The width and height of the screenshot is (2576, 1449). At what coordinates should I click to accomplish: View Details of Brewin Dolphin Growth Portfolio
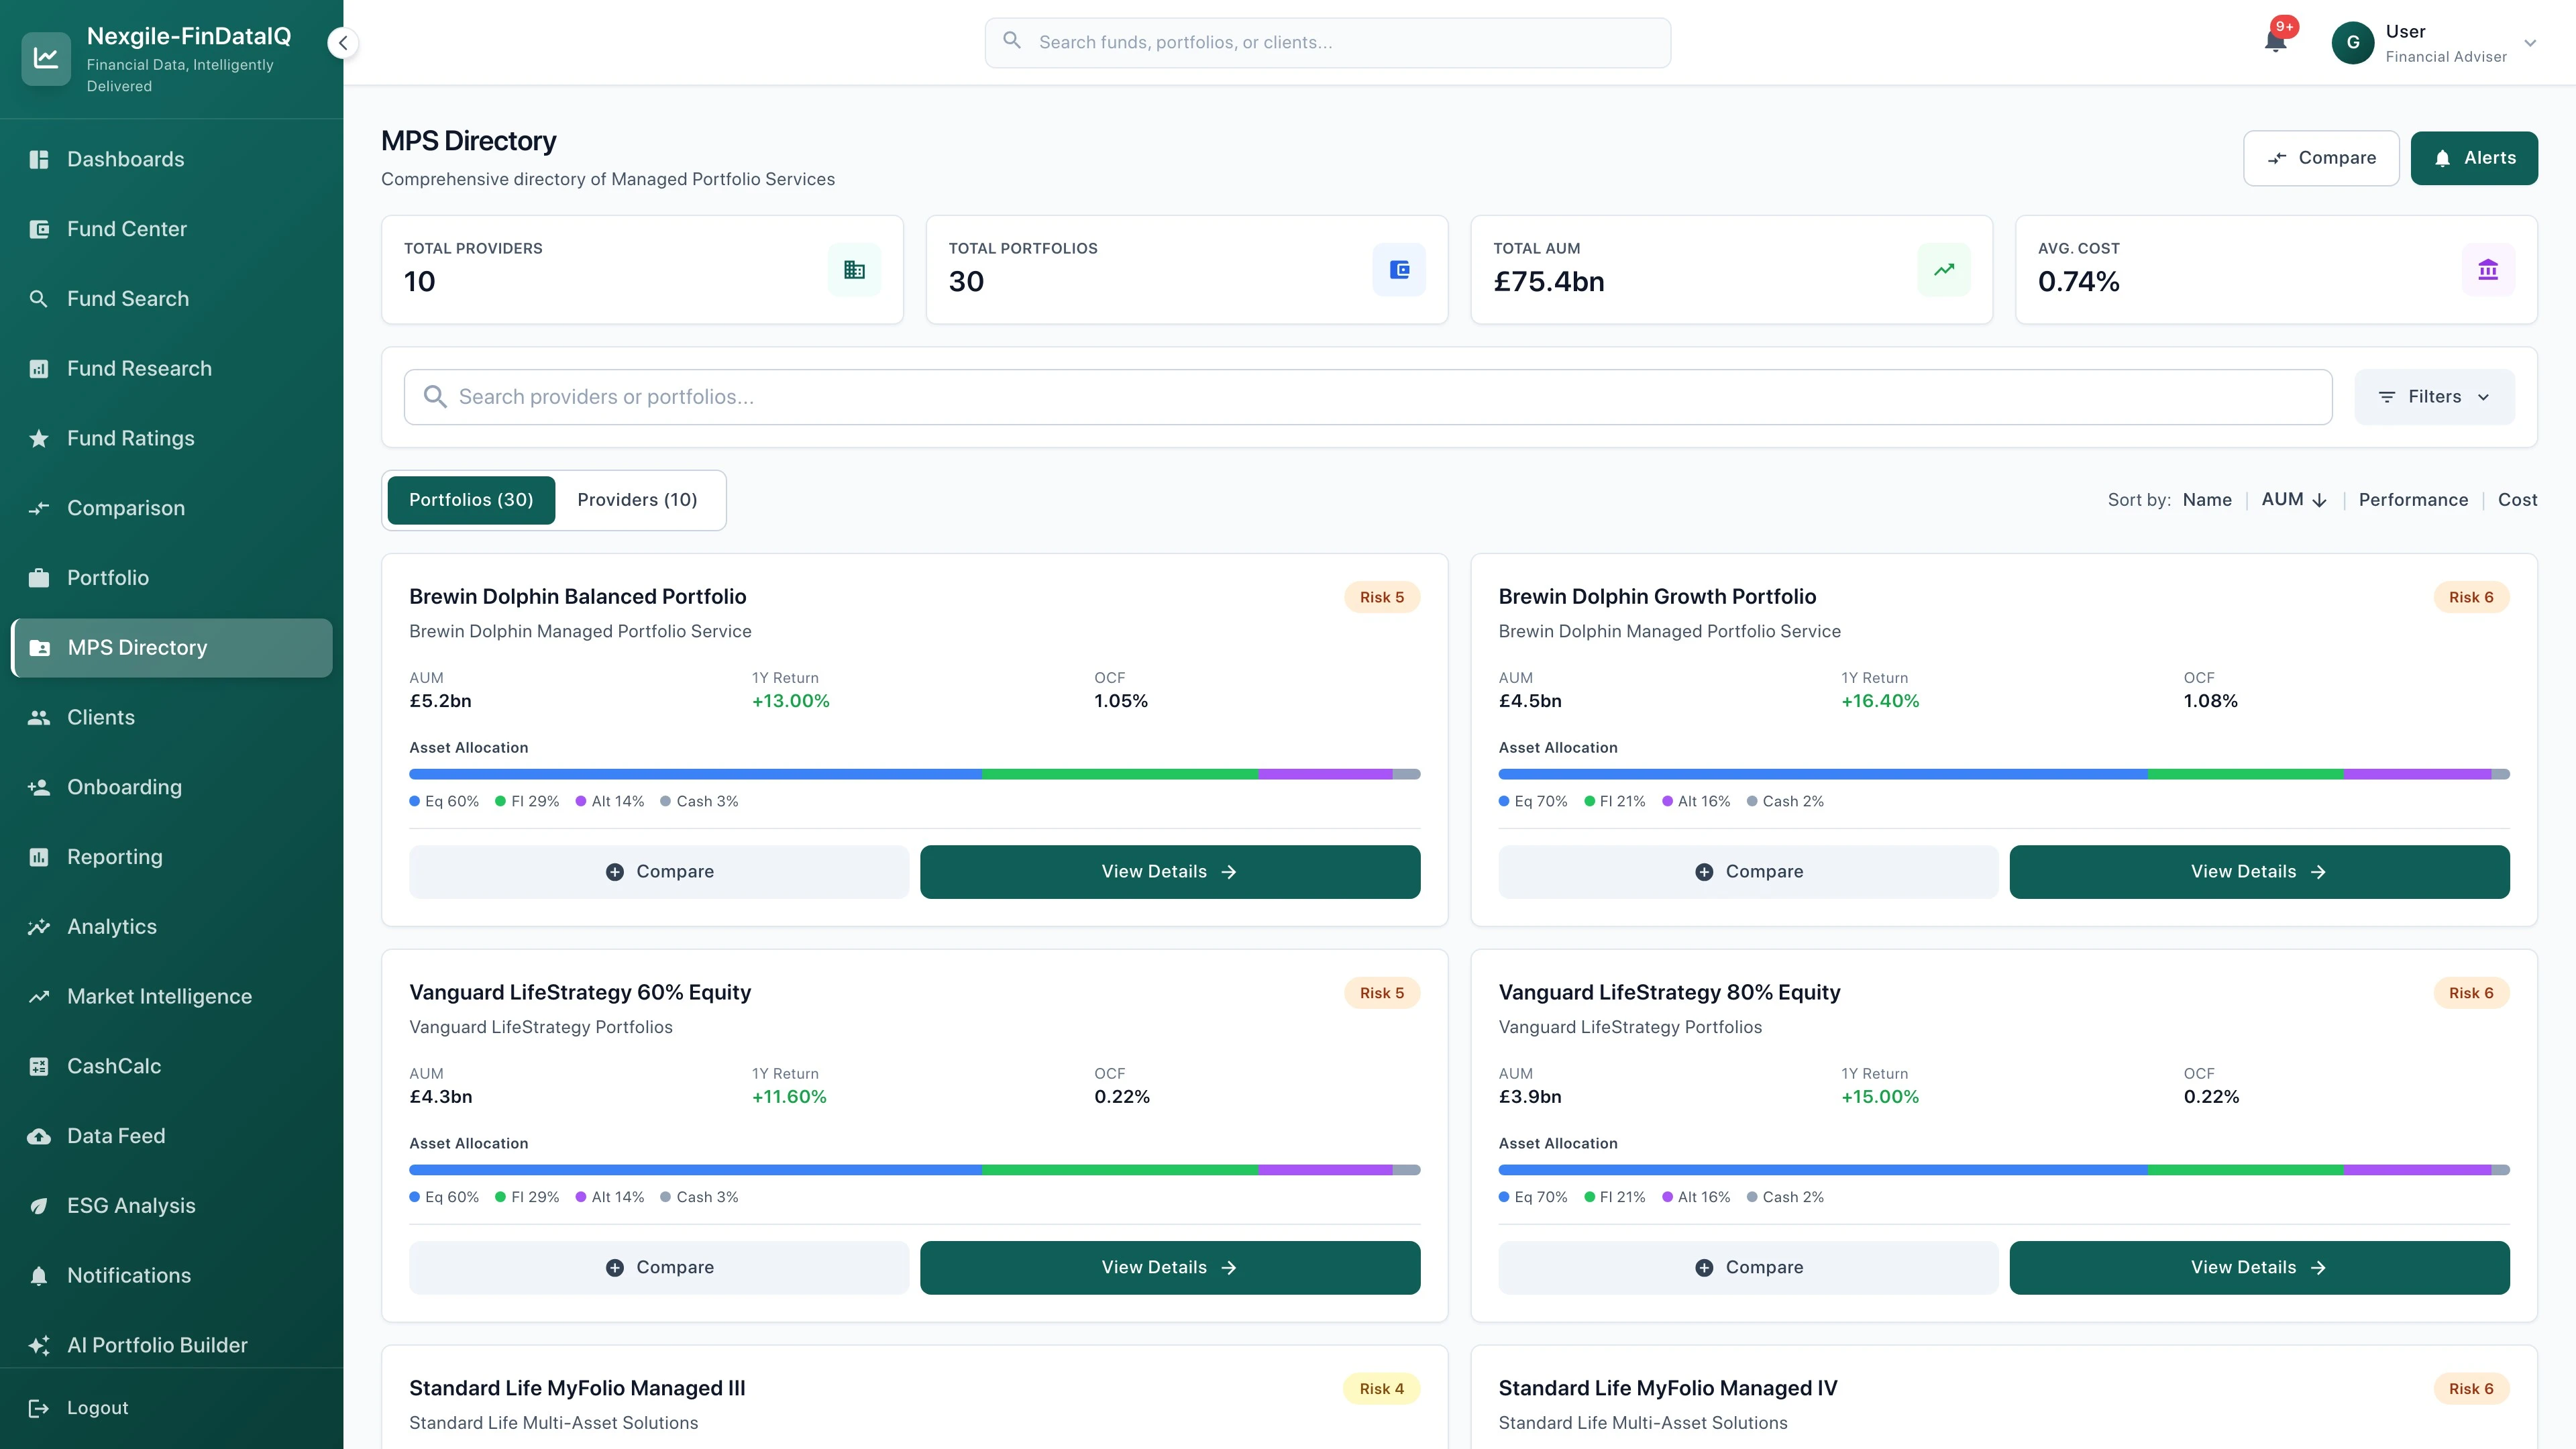pos(2259,871)
